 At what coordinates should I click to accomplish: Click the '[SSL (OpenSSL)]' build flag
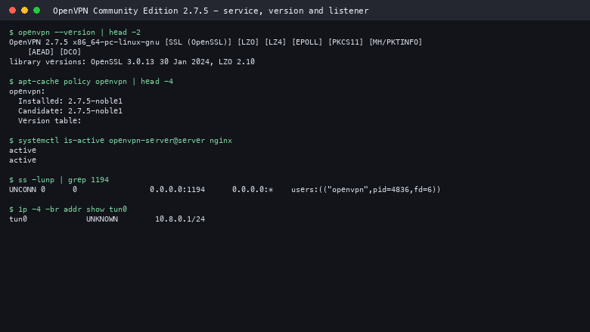click(x=198, y=42)
